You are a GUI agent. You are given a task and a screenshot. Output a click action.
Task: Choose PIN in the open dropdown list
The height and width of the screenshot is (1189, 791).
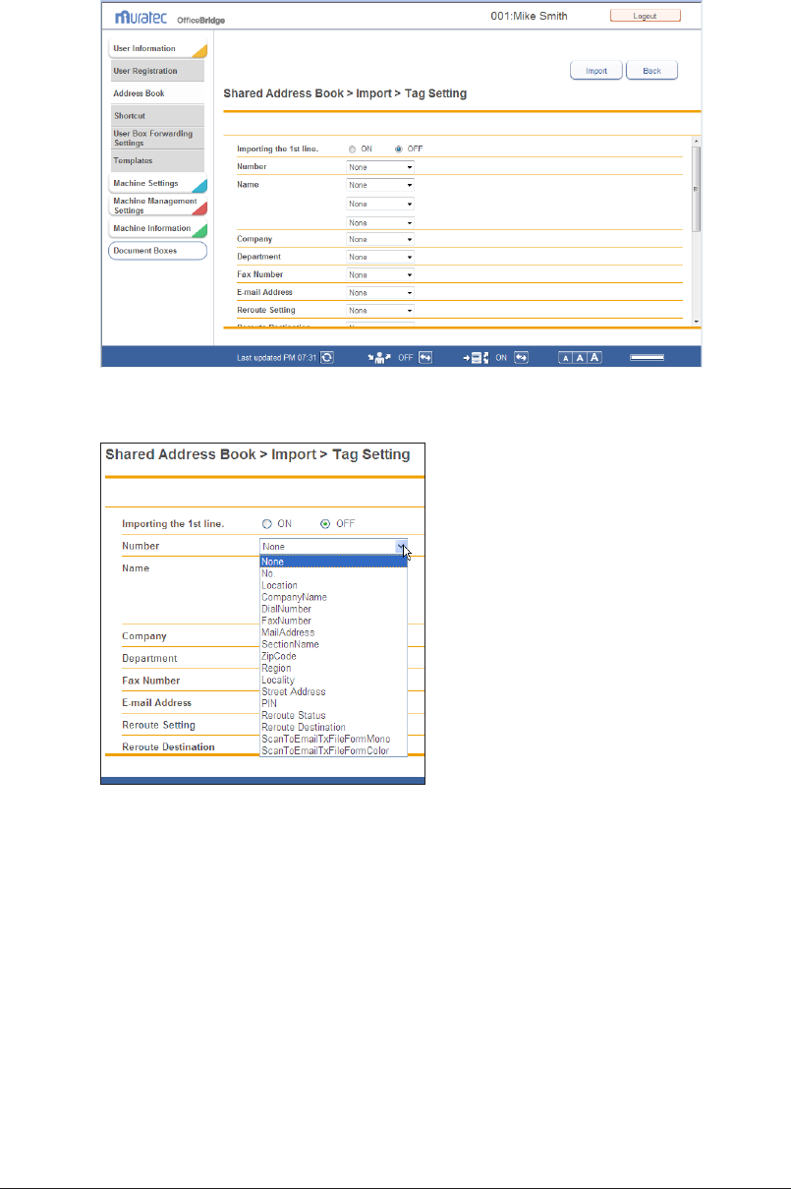point(333,703)
